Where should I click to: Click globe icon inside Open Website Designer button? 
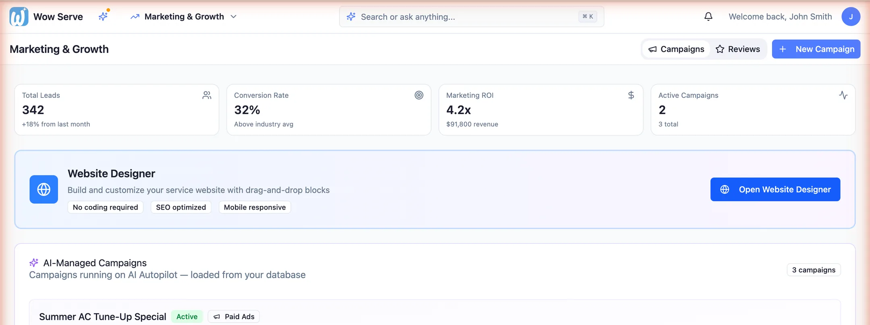[725, 189]
